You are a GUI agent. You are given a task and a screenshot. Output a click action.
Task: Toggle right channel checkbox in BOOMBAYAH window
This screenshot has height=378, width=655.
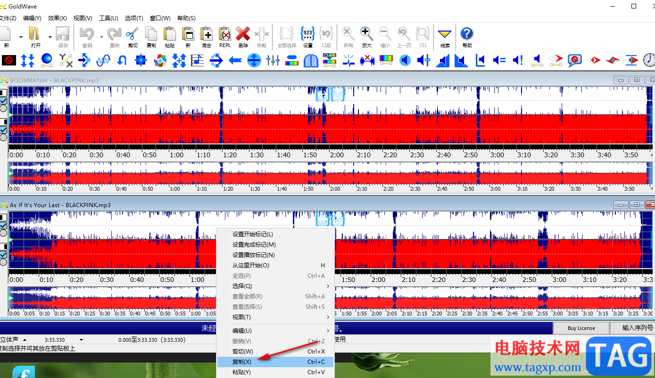pyautogui.click(x=3, y=130)
